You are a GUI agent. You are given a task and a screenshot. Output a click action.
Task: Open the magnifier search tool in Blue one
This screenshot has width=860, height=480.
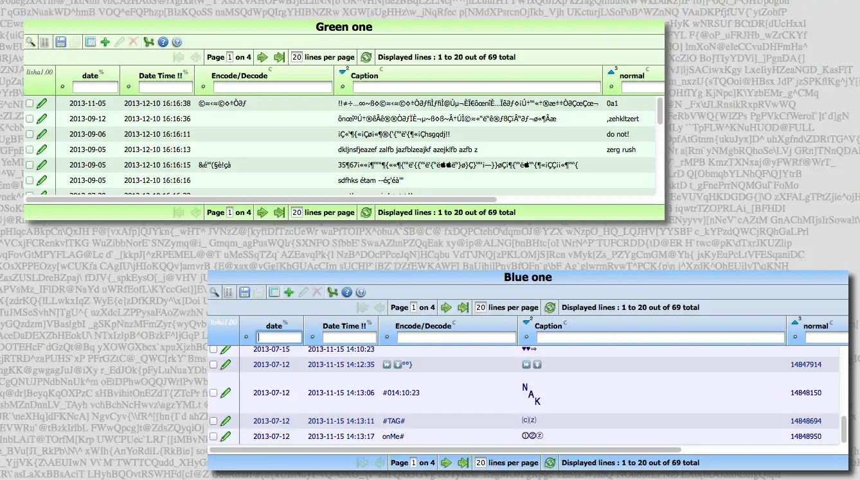(x=214, y=292)
